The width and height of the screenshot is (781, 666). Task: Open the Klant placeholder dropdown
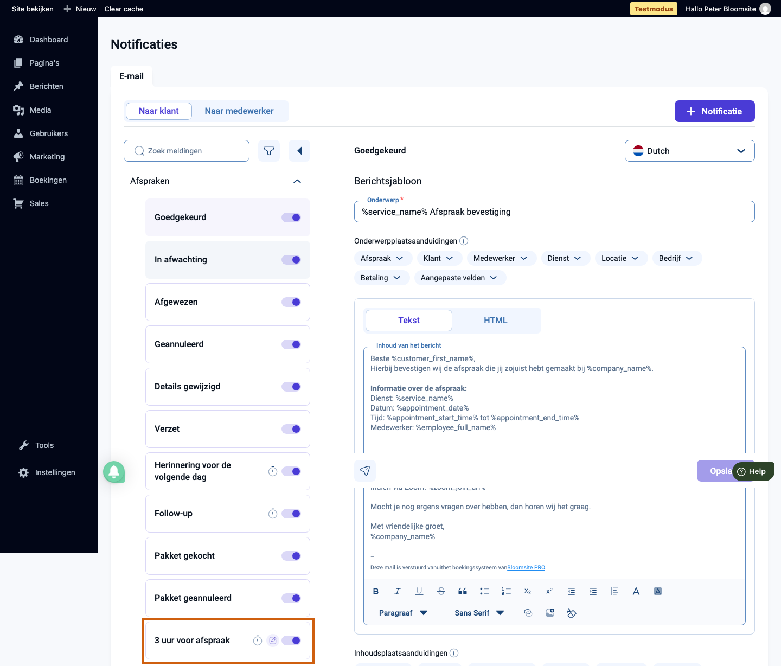tap(439, 258)
